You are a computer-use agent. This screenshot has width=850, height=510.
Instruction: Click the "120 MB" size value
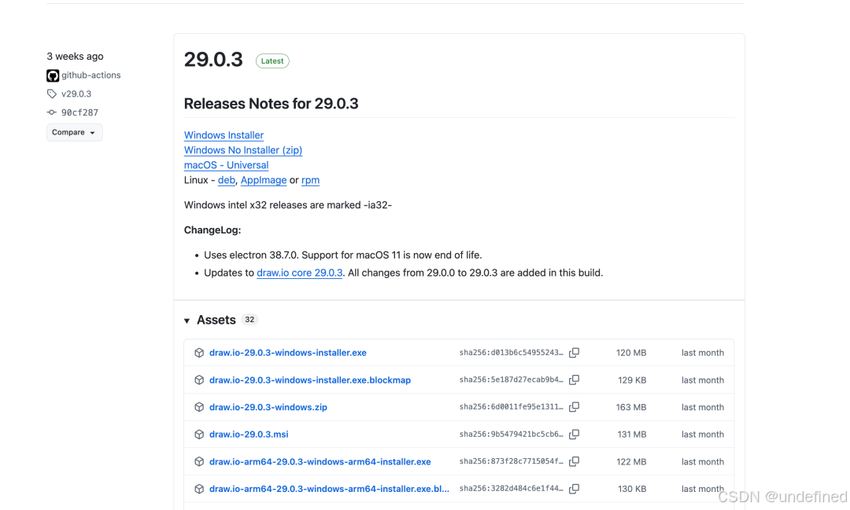[631, 353]
